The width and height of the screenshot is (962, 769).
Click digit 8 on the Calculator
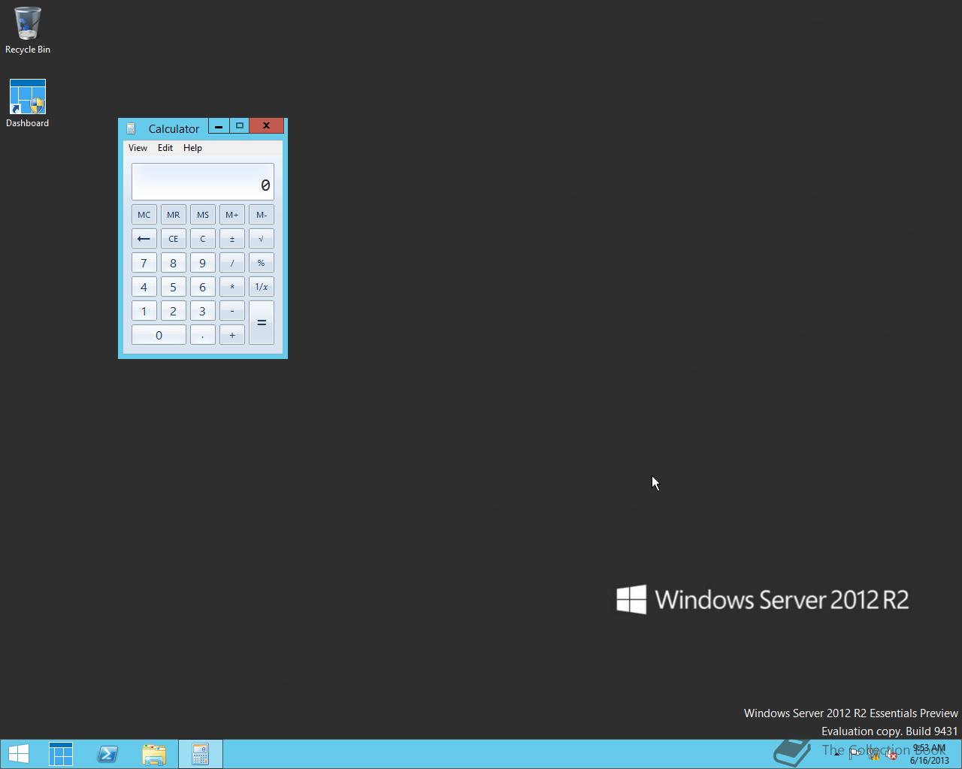coord(174,263)
